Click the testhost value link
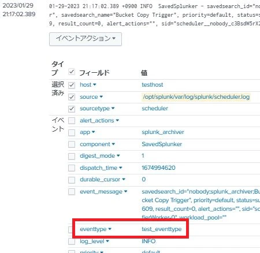260x253 pixels. [153, 85]
